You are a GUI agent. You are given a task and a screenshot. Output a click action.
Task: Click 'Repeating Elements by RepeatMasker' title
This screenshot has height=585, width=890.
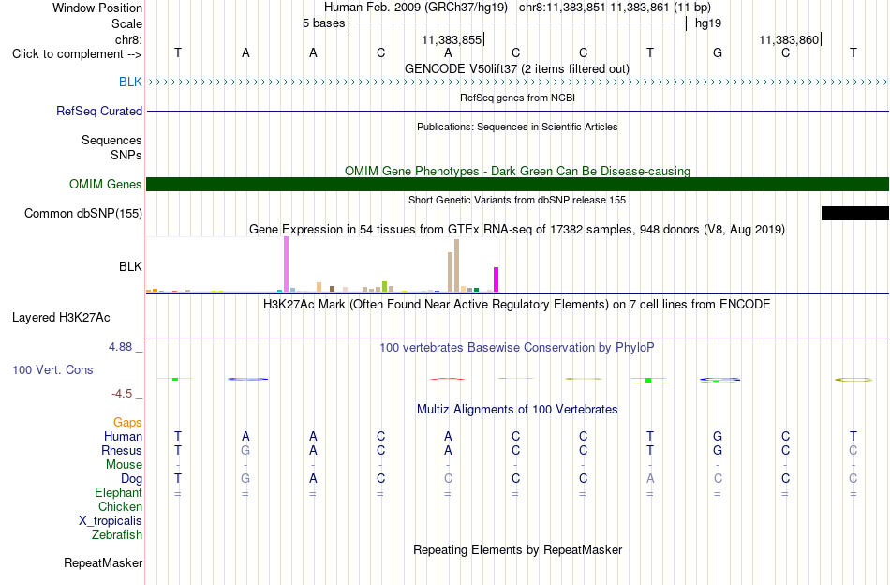pos(518,549)
